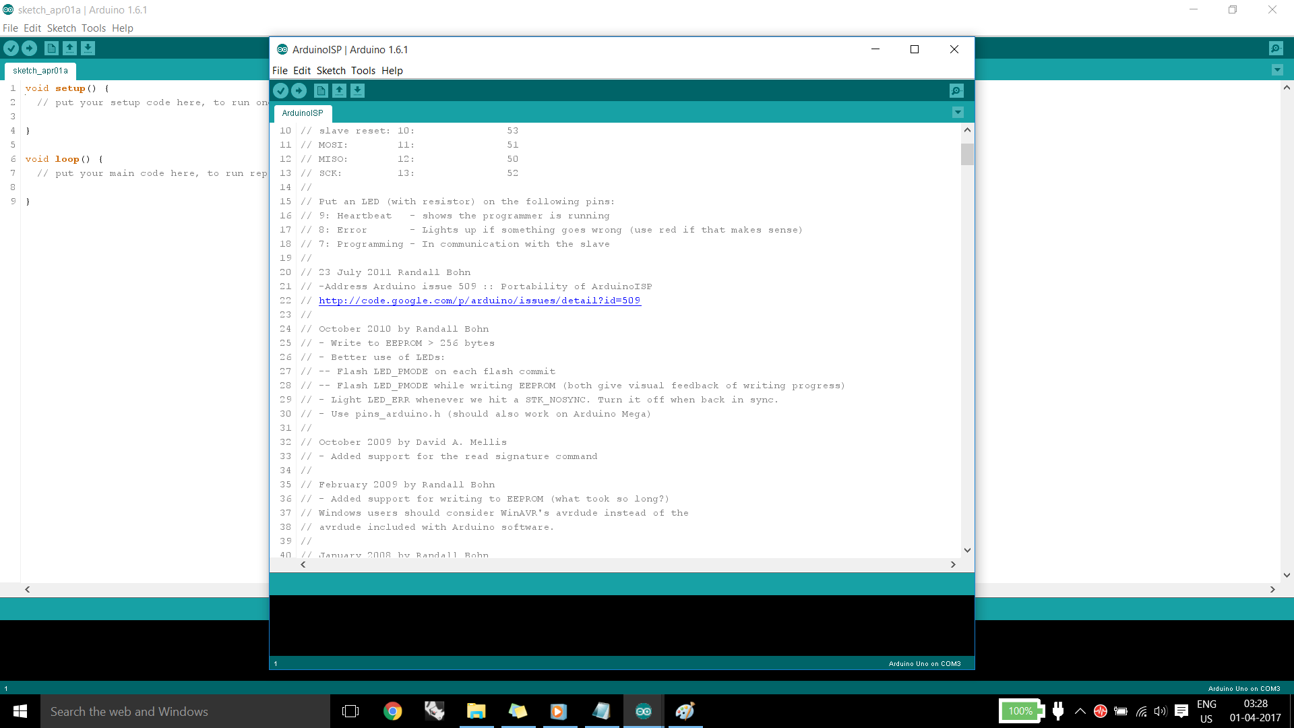Image resolution: width=1294 pixels, height=728 pixels.
Task: Click ENG US language indicator
Action: pos(1206,711)
